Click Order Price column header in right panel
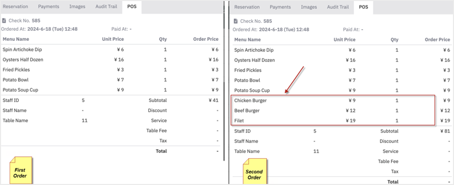Viewport: 454px width, 185px height. pyautogui.click(x=437, y=40)
